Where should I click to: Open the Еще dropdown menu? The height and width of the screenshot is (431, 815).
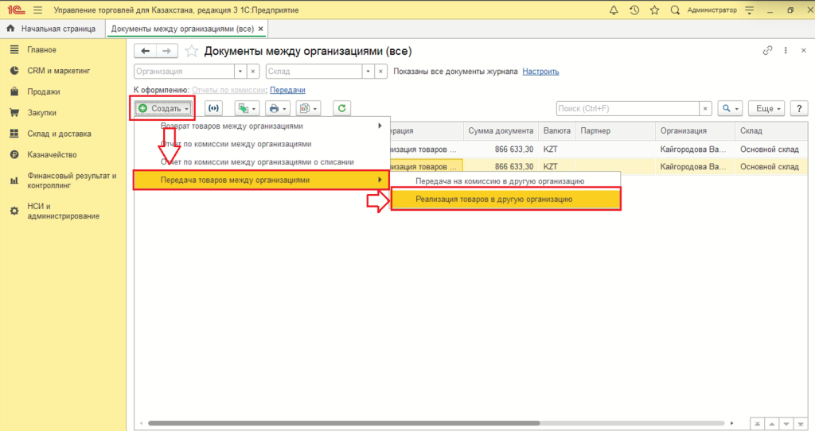point(767,108)
